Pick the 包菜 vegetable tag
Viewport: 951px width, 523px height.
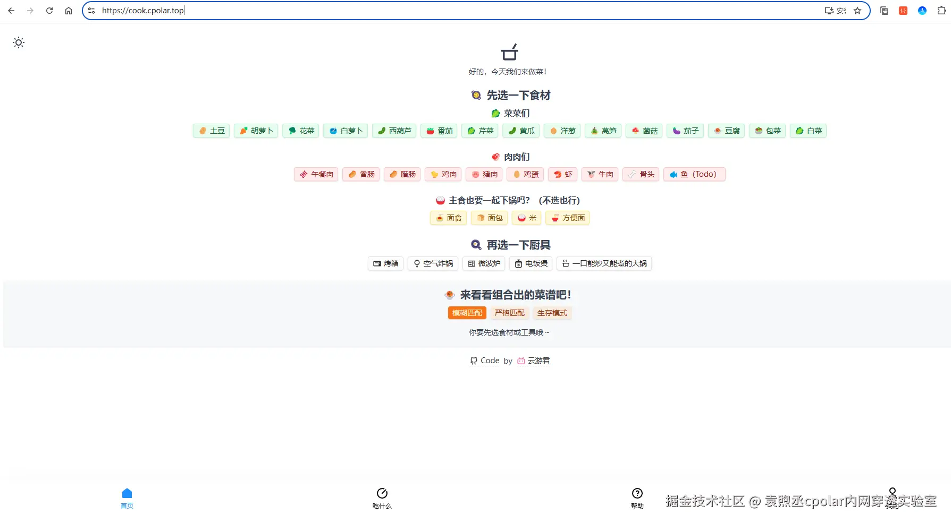point(768,131)
